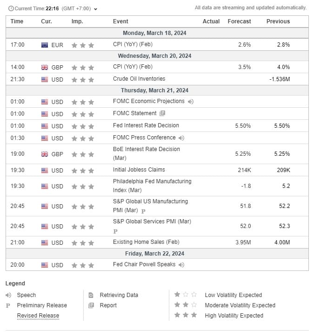The width and height of the screenshot is (314, 332).
Task: Click speech icon beside Fed Chair Powell Speaks
Action: point(181,265)
